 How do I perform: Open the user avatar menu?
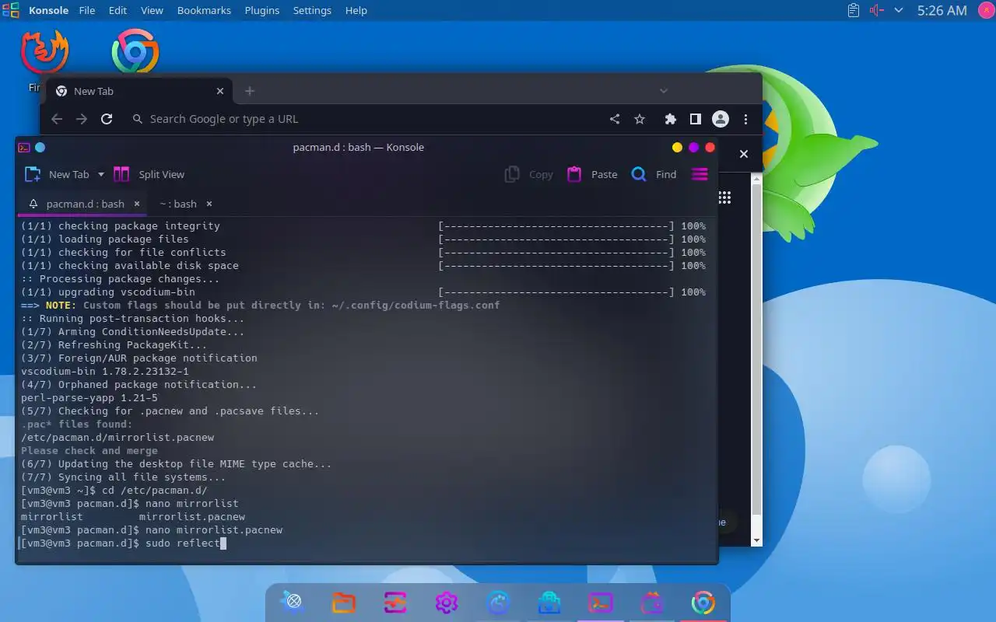click(x=984, y=10)
